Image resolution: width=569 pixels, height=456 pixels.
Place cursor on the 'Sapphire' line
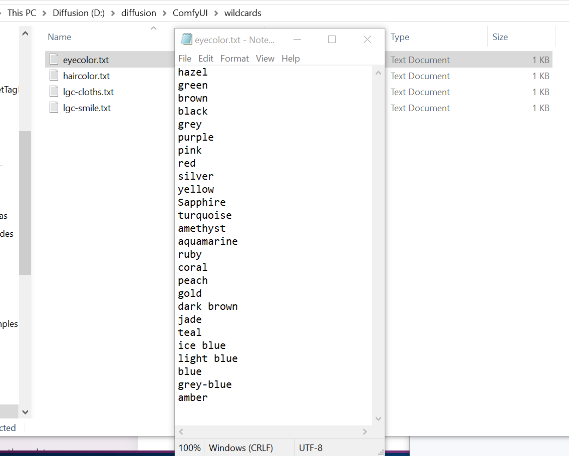(x=202, y=202)
